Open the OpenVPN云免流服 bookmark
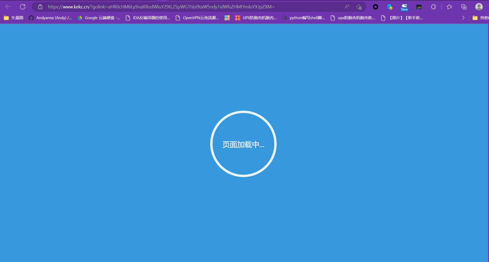This screenshot has width=489, height=262. pos(197,18)
